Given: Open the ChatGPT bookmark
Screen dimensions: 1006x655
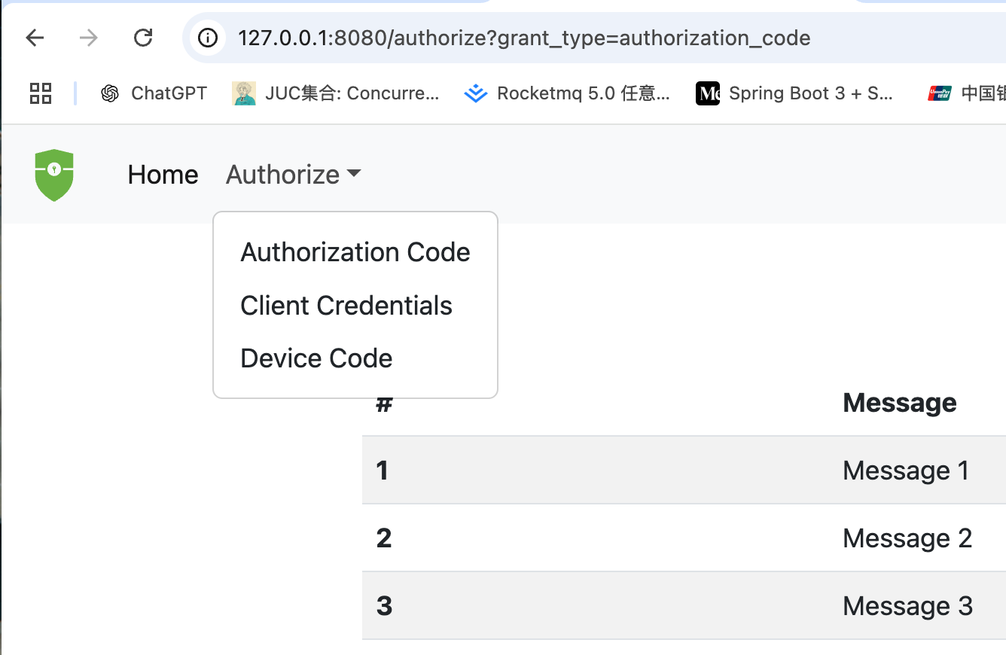Looking at the screenshot, I should (154, 93).
